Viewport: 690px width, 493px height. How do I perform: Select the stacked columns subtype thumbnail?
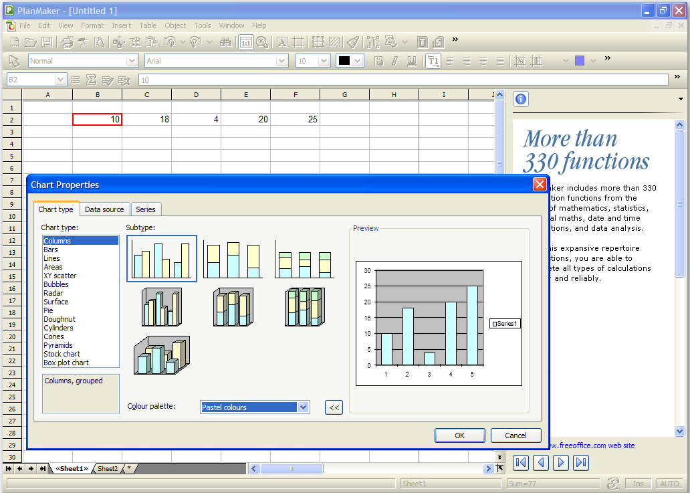point(233,259)
